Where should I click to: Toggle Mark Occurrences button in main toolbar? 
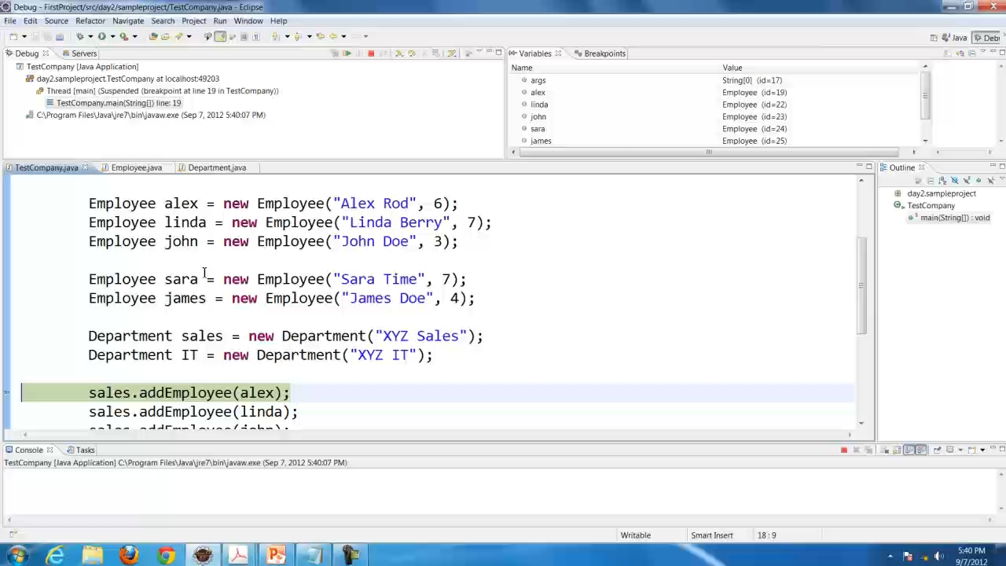coord(221,36)
